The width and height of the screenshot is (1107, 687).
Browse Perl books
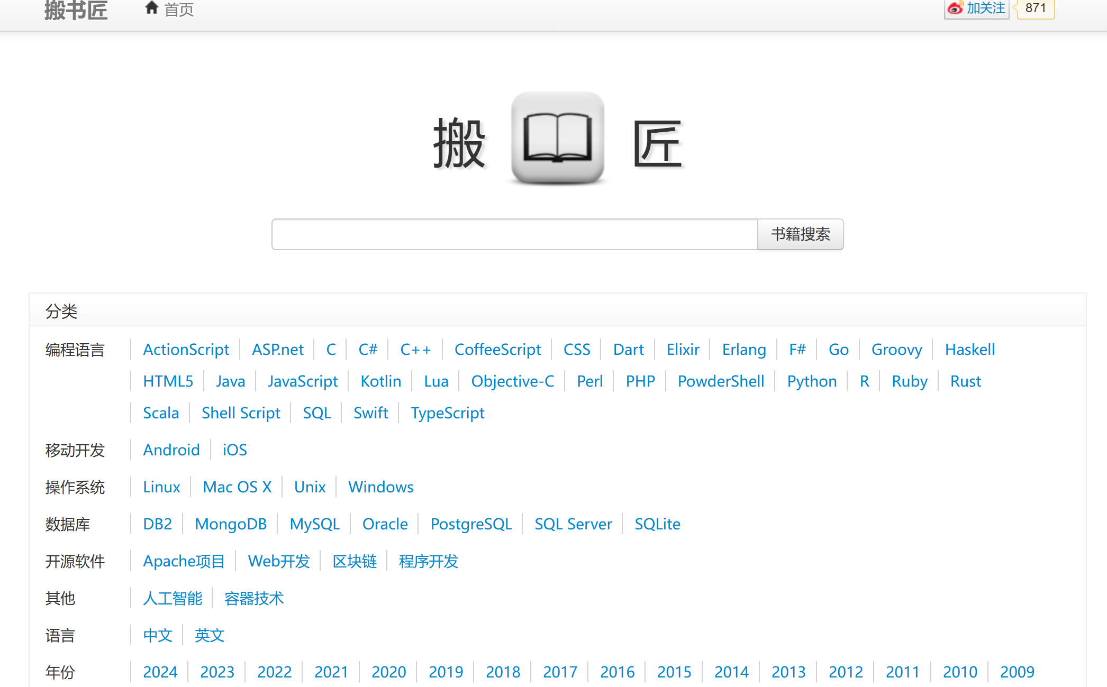tap(589, 381)
